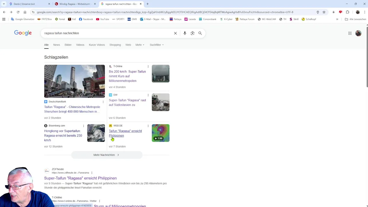Select the Alle results tab
This screenshot has height=207, width=368.
point(46,45)
